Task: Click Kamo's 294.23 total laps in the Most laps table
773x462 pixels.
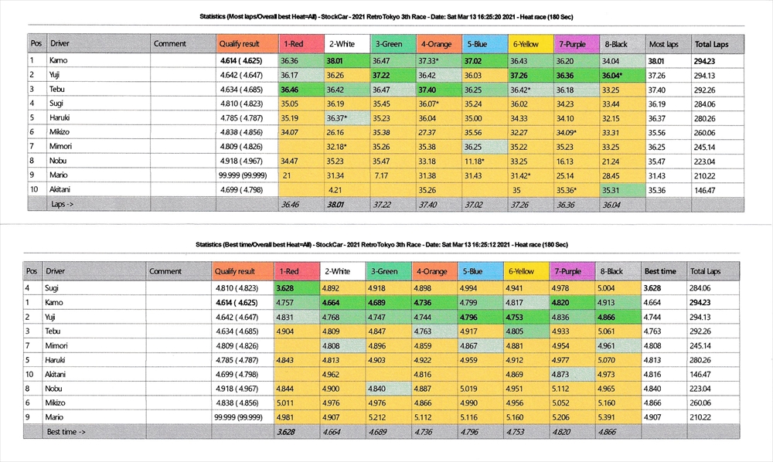Action: pos(704,59)
